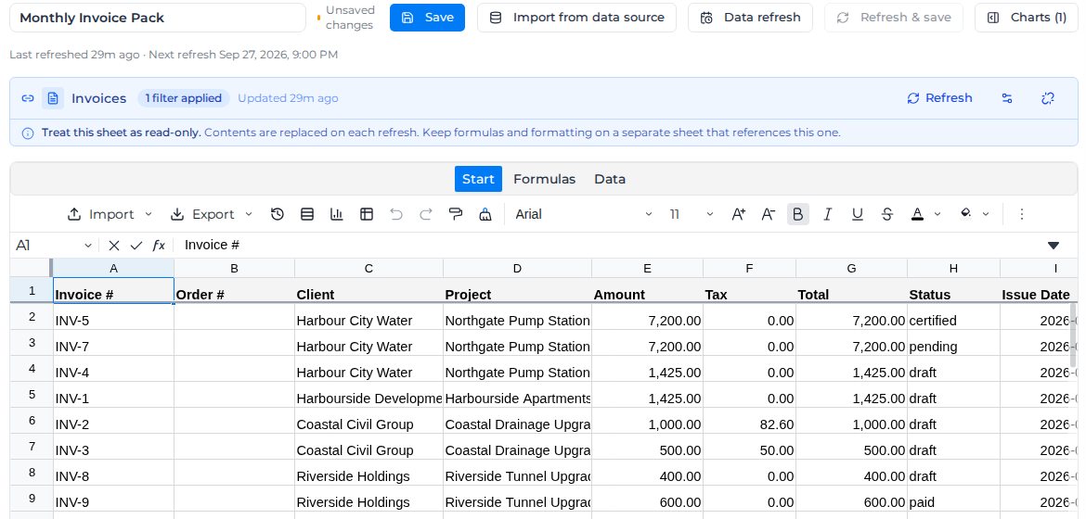Click the formula bar input showing Invoice #
Viewport: 1086px width, 519px height.
click(610, 245)
